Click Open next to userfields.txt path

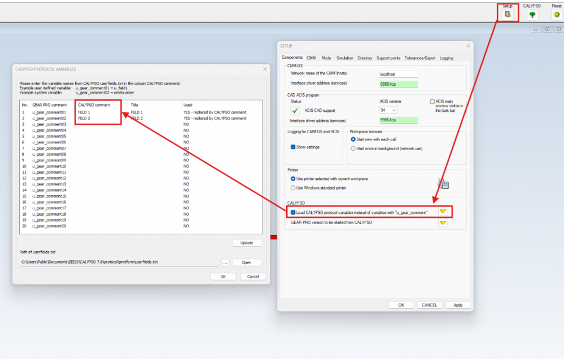(x=247, y=262)
